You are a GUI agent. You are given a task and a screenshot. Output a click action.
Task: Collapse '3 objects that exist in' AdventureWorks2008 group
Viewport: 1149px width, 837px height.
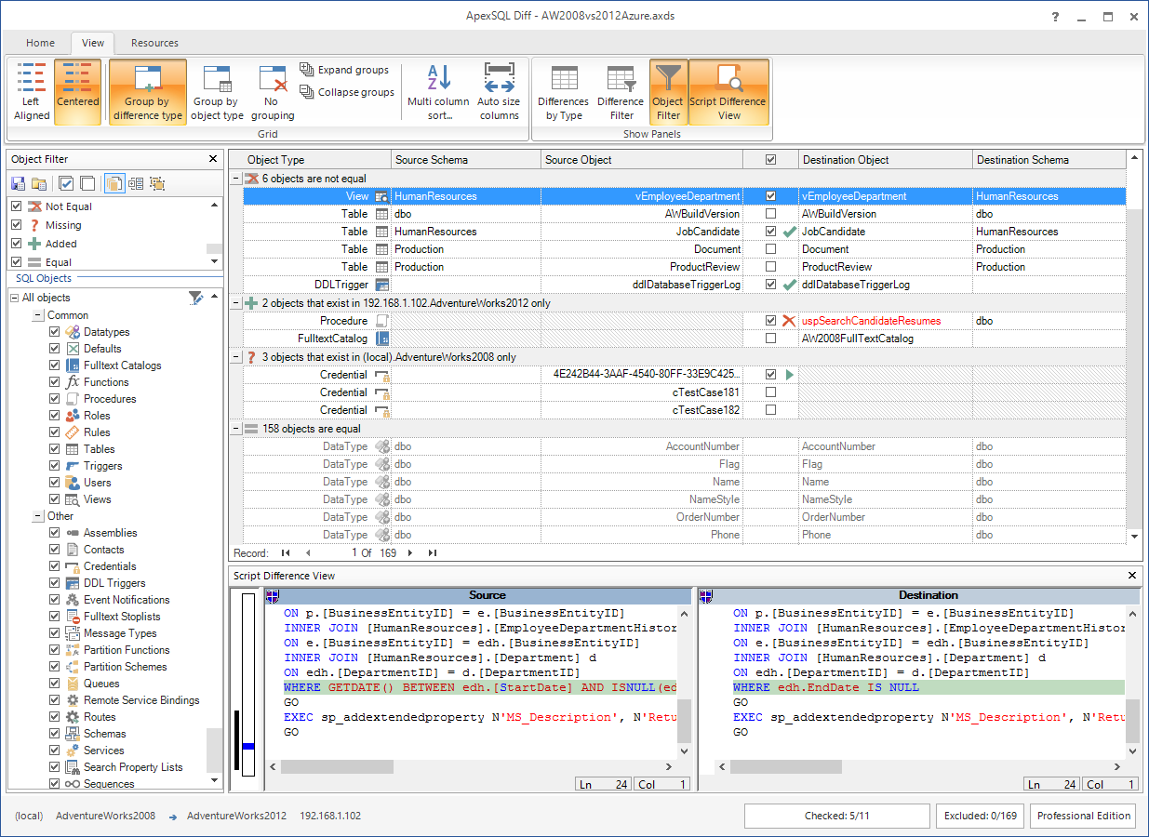tap(235, 357)
